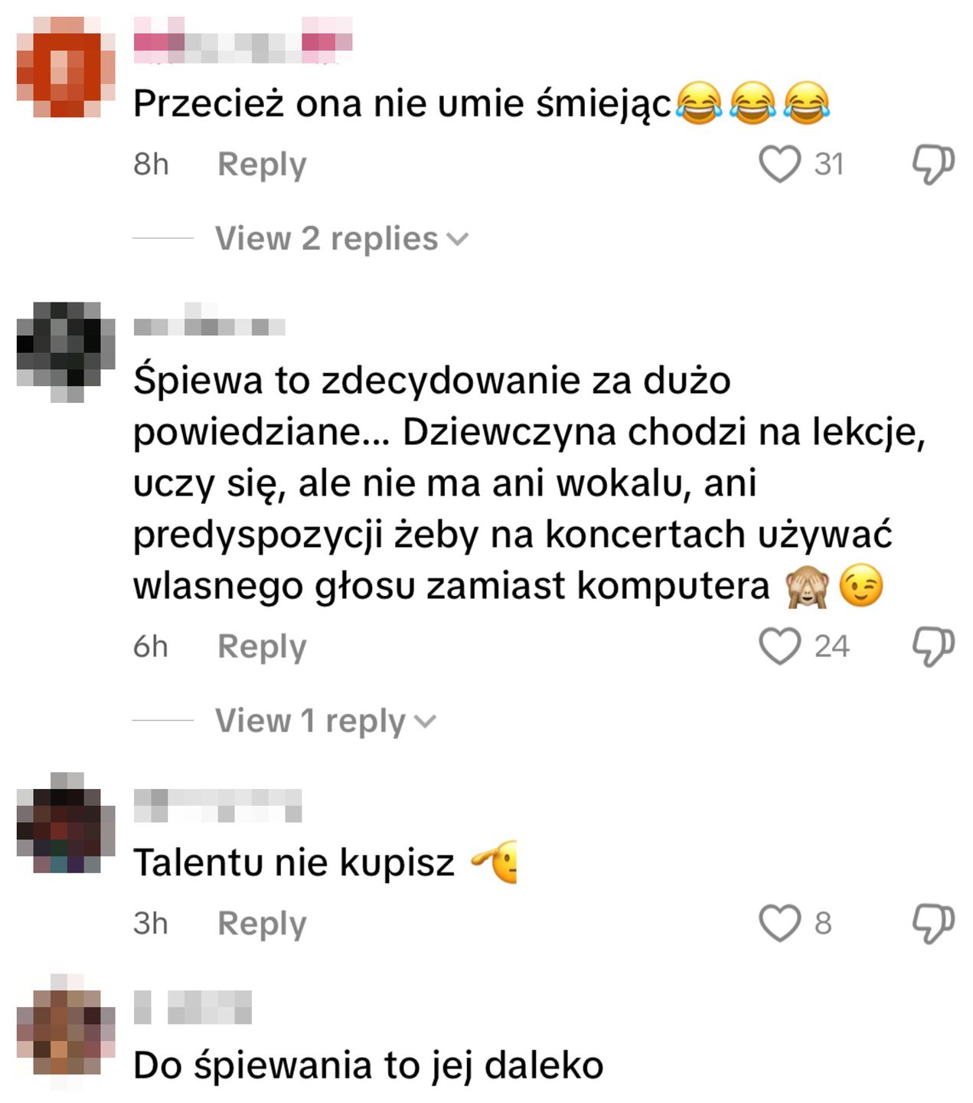
Task: Open avatar of 'Do śpiewania' commenter
Action: coord(66,1032)
